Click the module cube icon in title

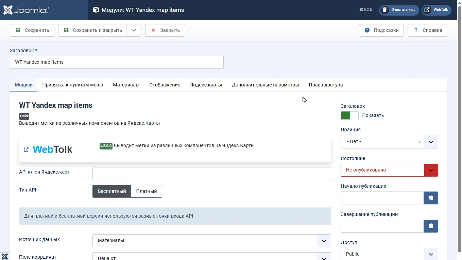tap(96, 10)
